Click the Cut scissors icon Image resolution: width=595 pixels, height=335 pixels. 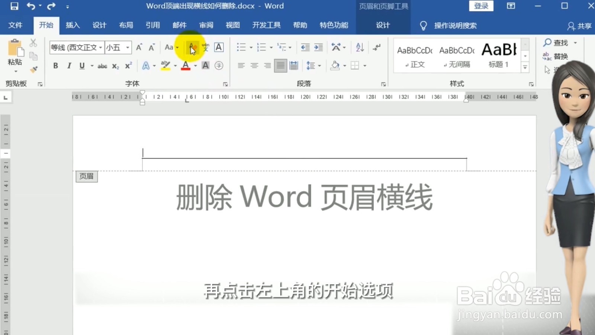point(33,43)
